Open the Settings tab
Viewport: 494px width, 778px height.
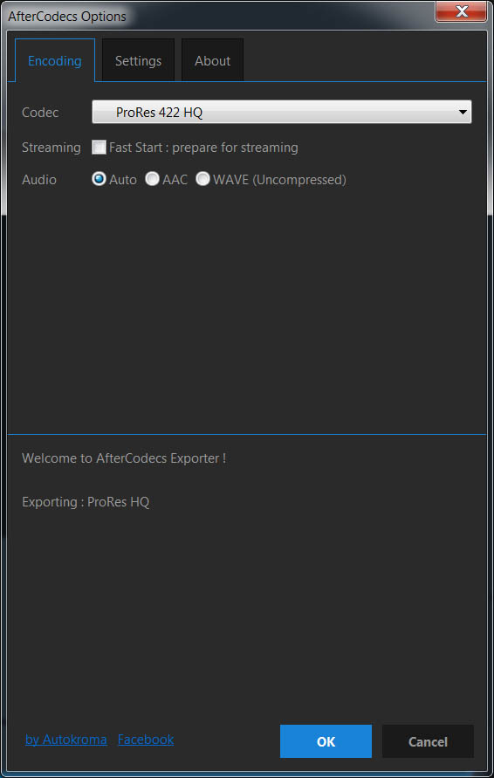coord(139,60)
